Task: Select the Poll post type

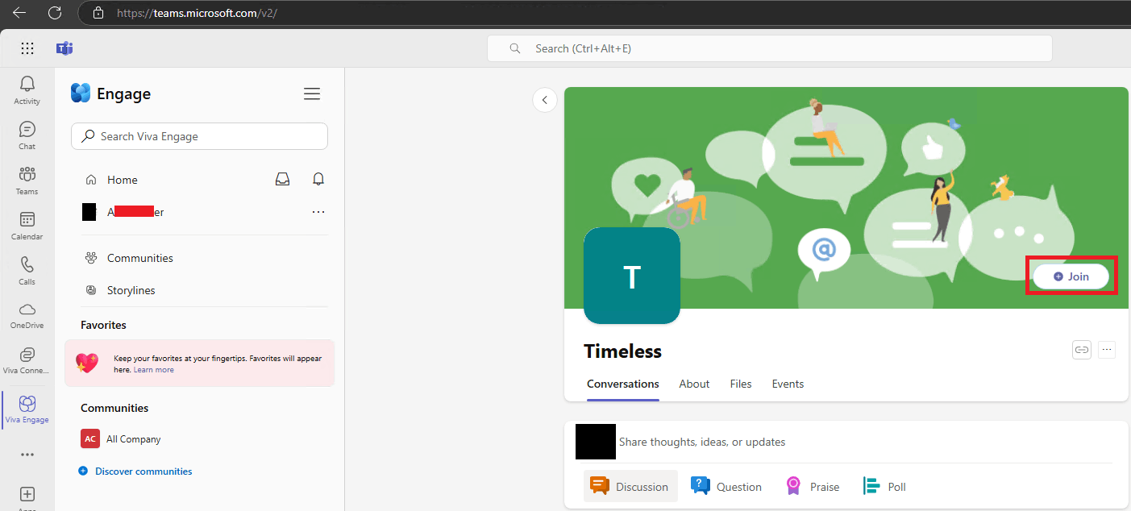Action: (884, 487)
